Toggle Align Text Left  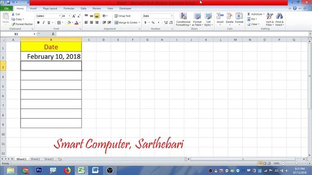(86, 23)
